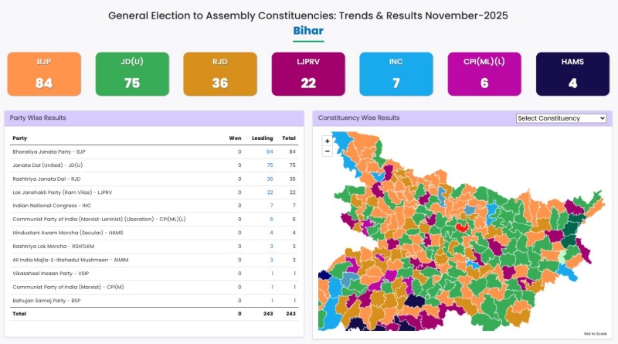
Task: Click the Bihar state heading
Action: (308, 32)
